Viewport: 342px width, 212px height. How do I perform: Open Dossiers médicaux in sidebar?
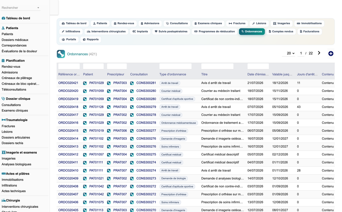pos(15,40)
